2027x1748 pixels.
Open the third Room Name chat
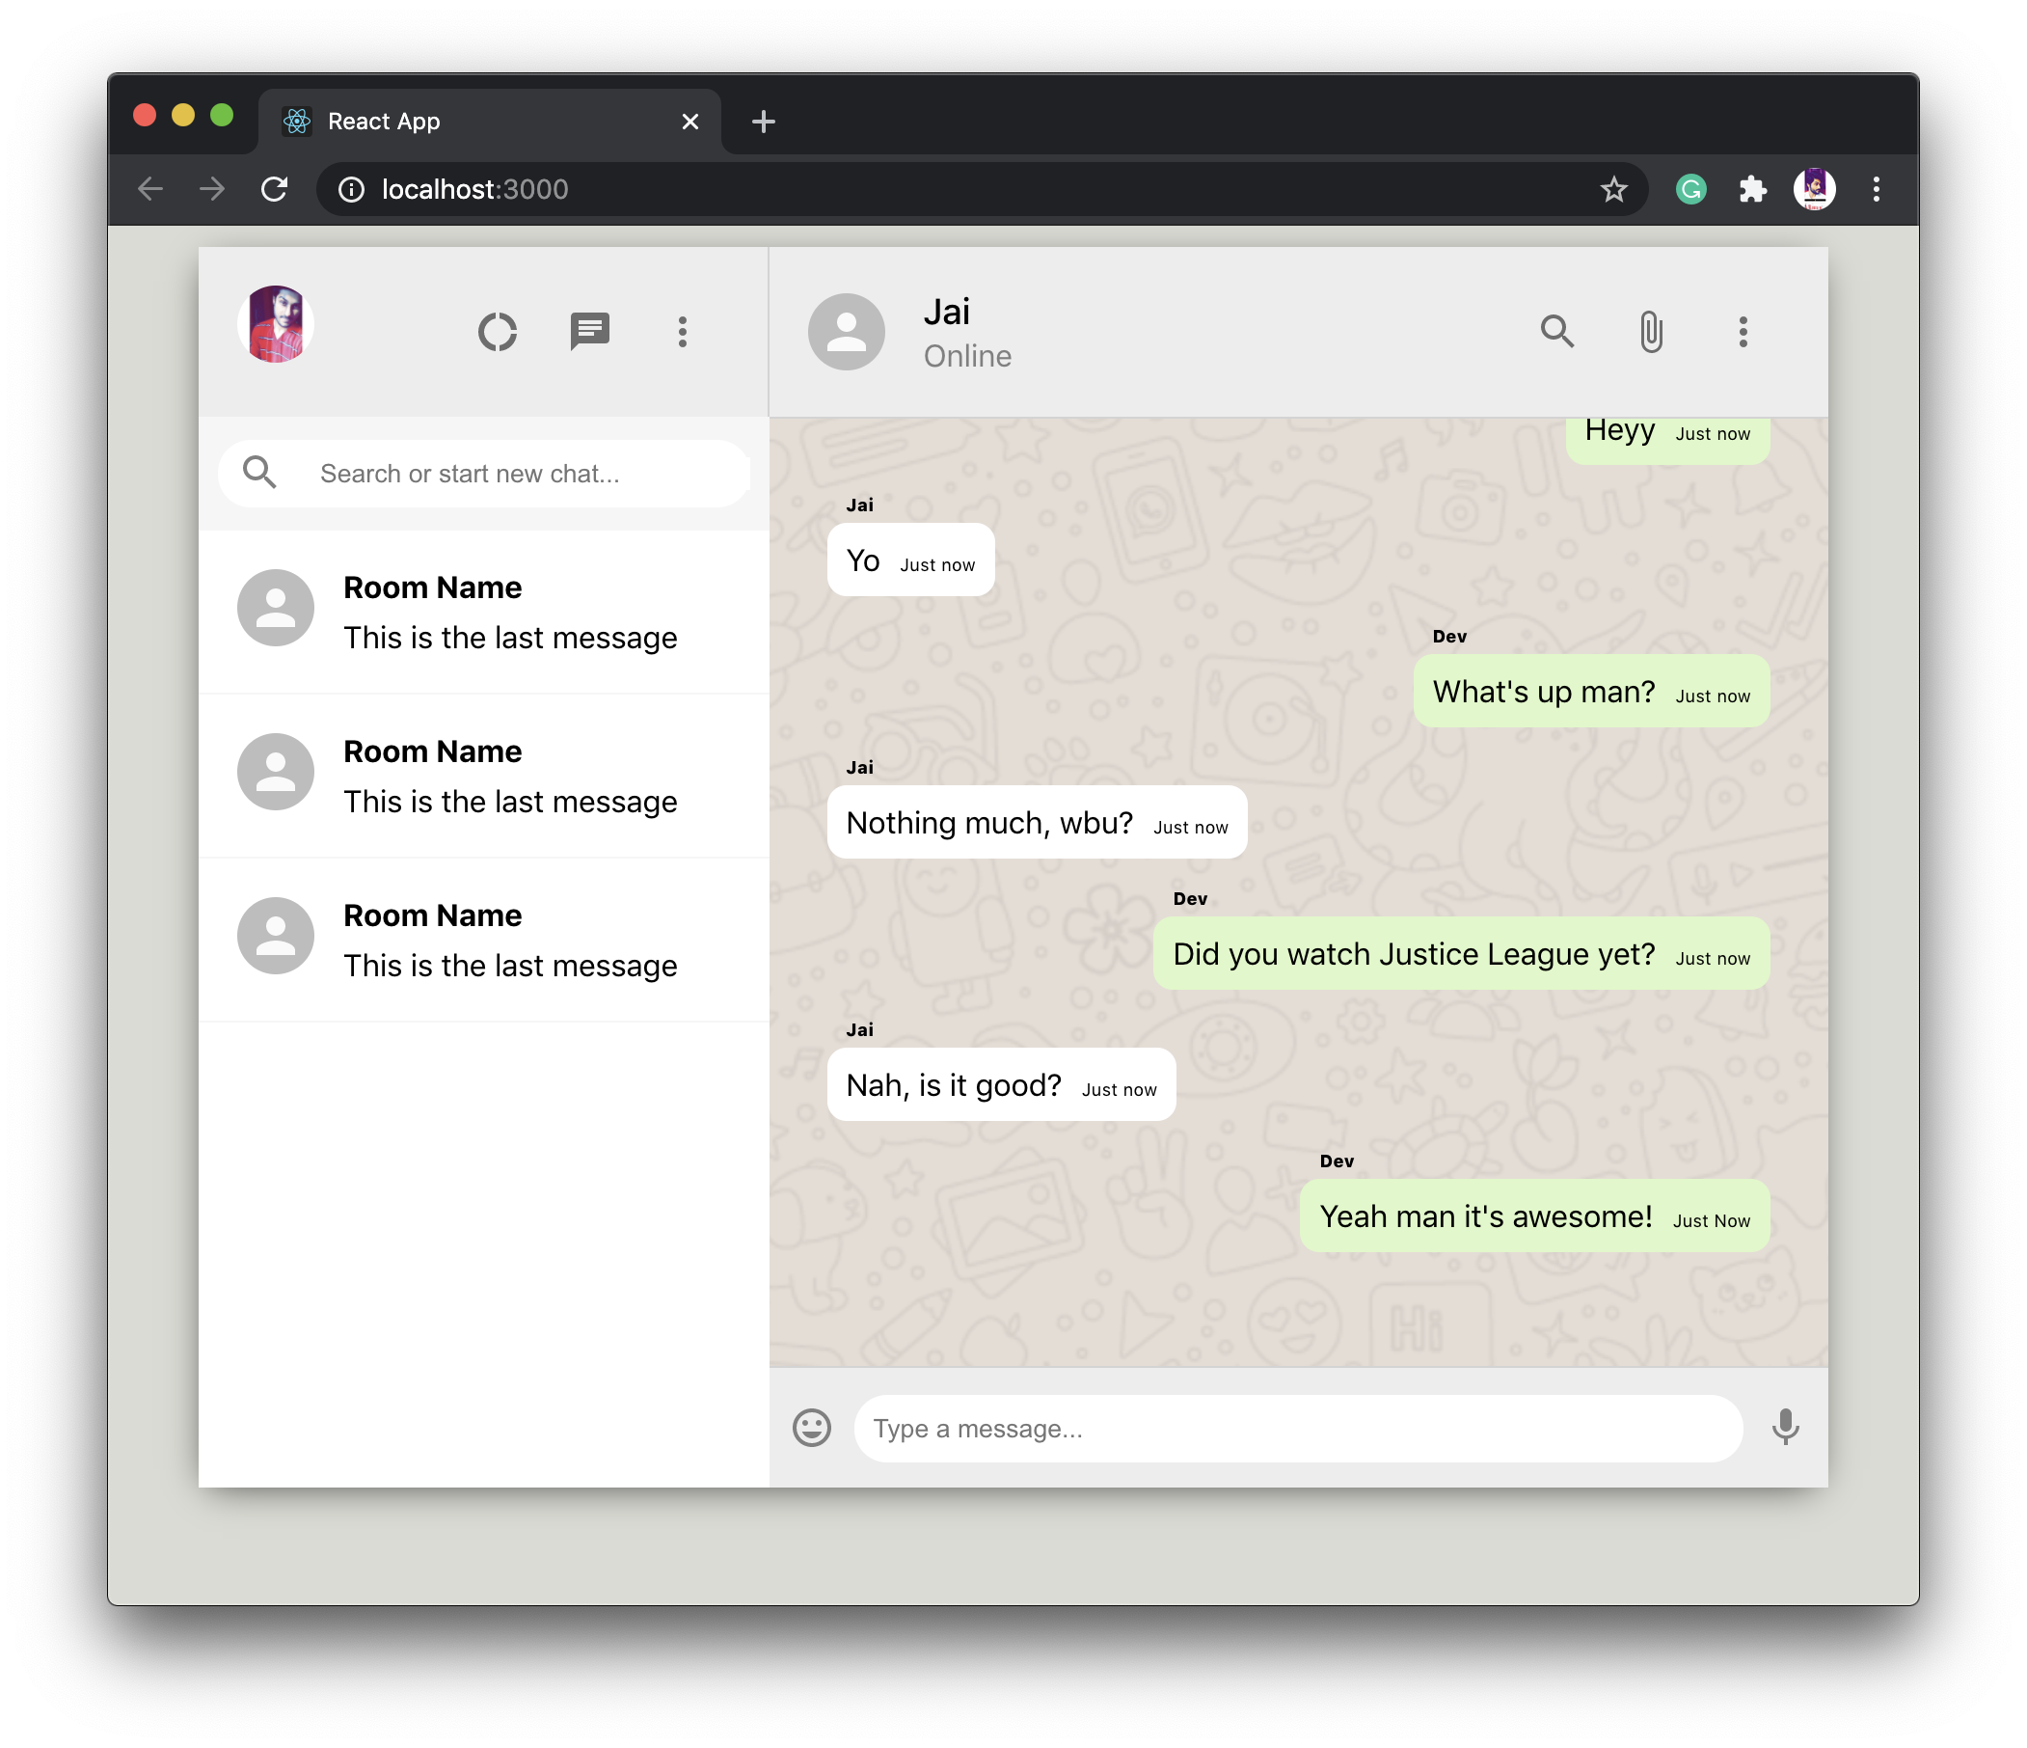(484, 940)
